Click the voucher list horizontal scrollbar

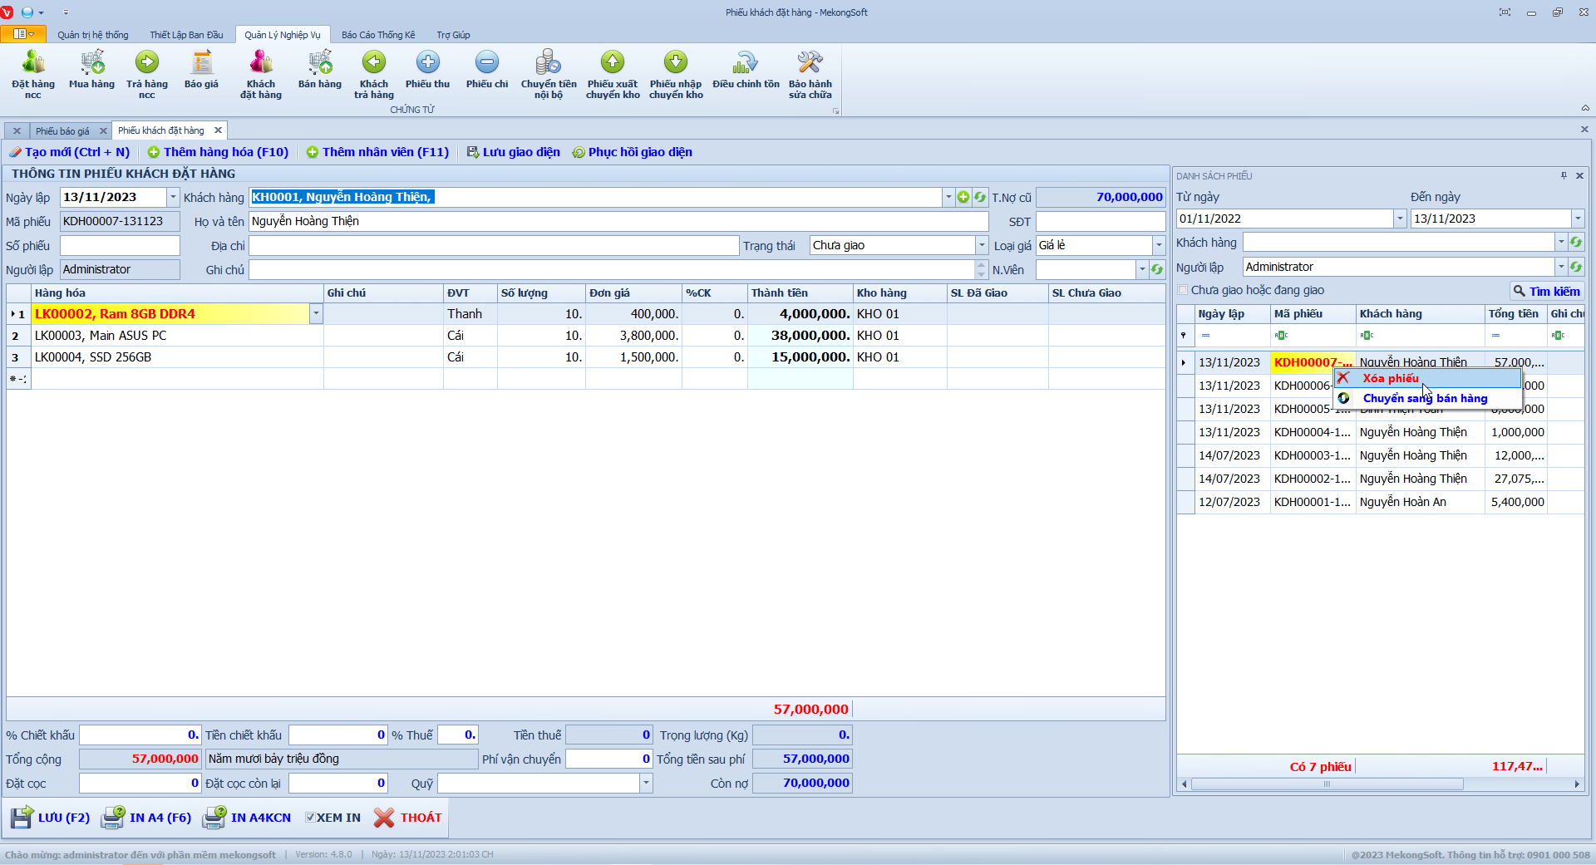pyautogui.click(x=1327, y=784)
